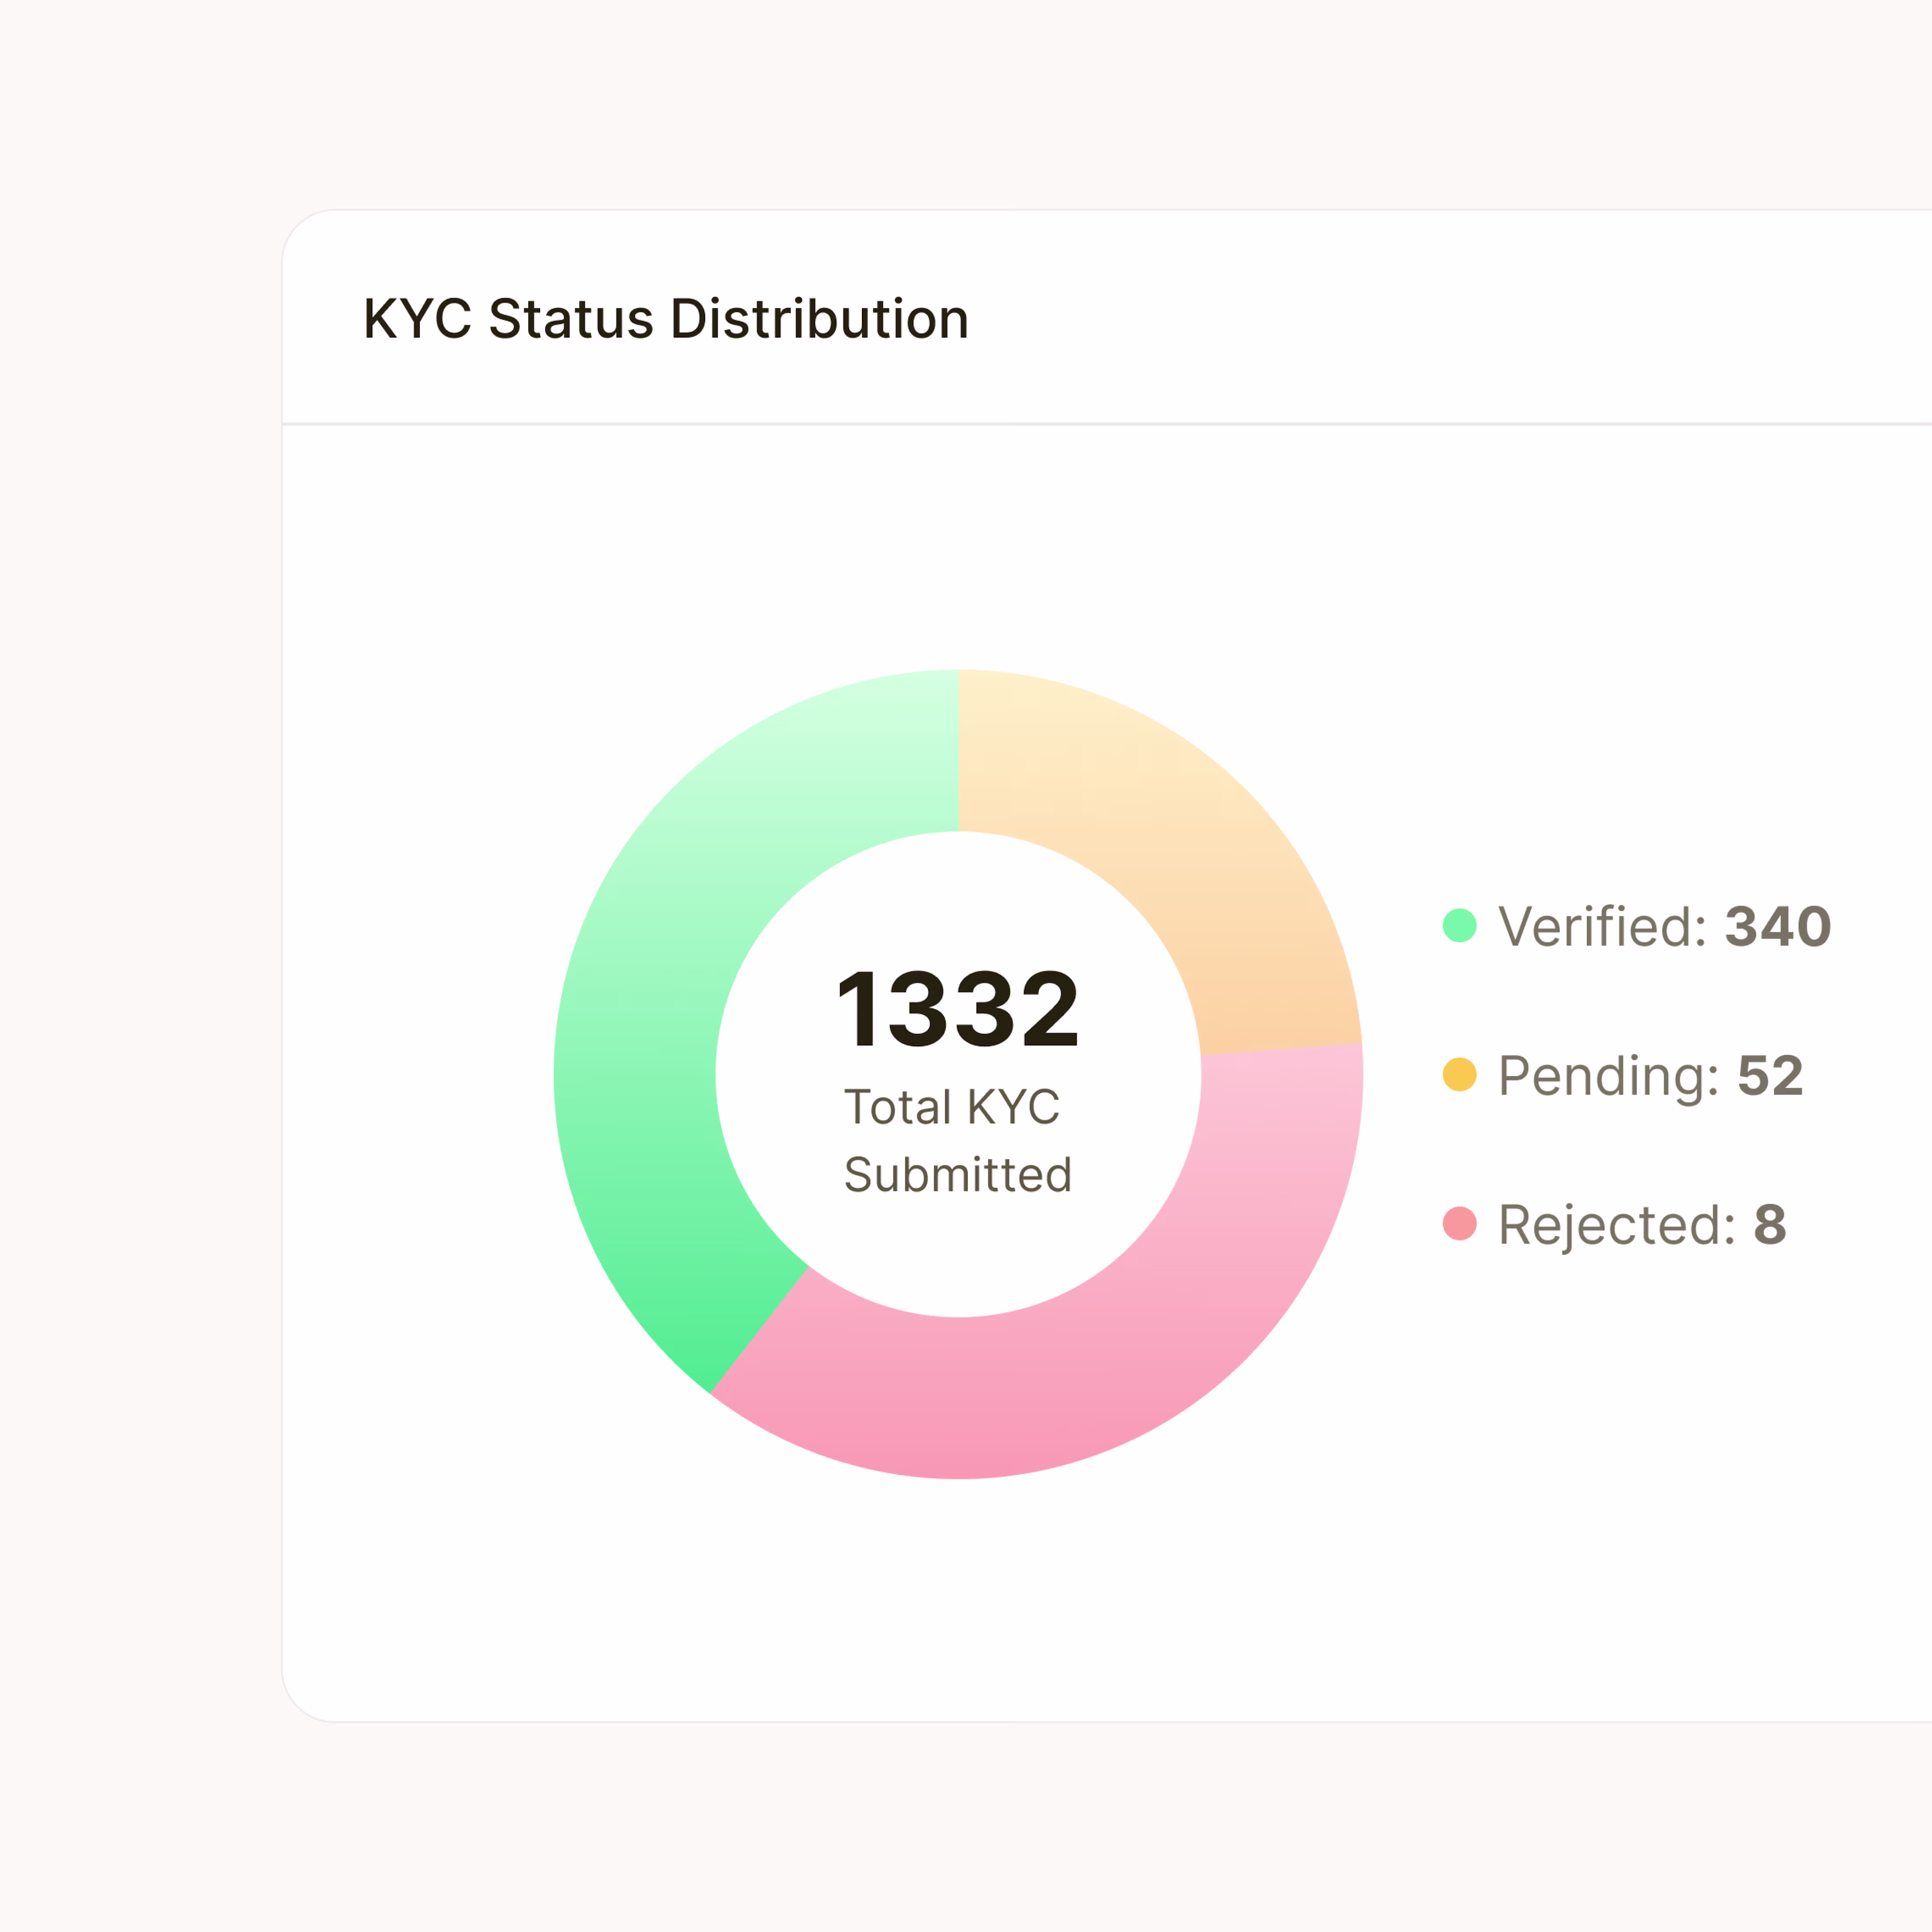Image resolution: width=1932 pixels, height=1932 pixels.
Task: Click the "Submitted" text in the donut
Action: tap(957, 1175)
